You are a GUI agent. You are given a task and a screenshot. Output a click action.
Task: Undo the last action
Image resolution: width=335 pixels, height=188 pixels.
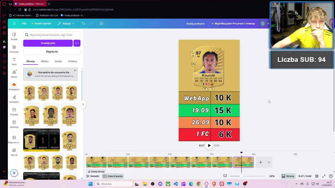[83, 23]
